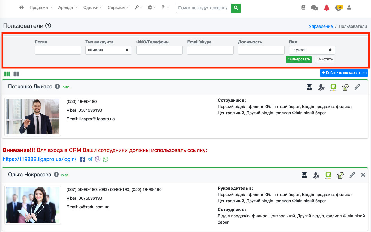This screenshot has height=232, width=371.
Task: Click the Руководитель в: label
Action: (x=235, y=188)
